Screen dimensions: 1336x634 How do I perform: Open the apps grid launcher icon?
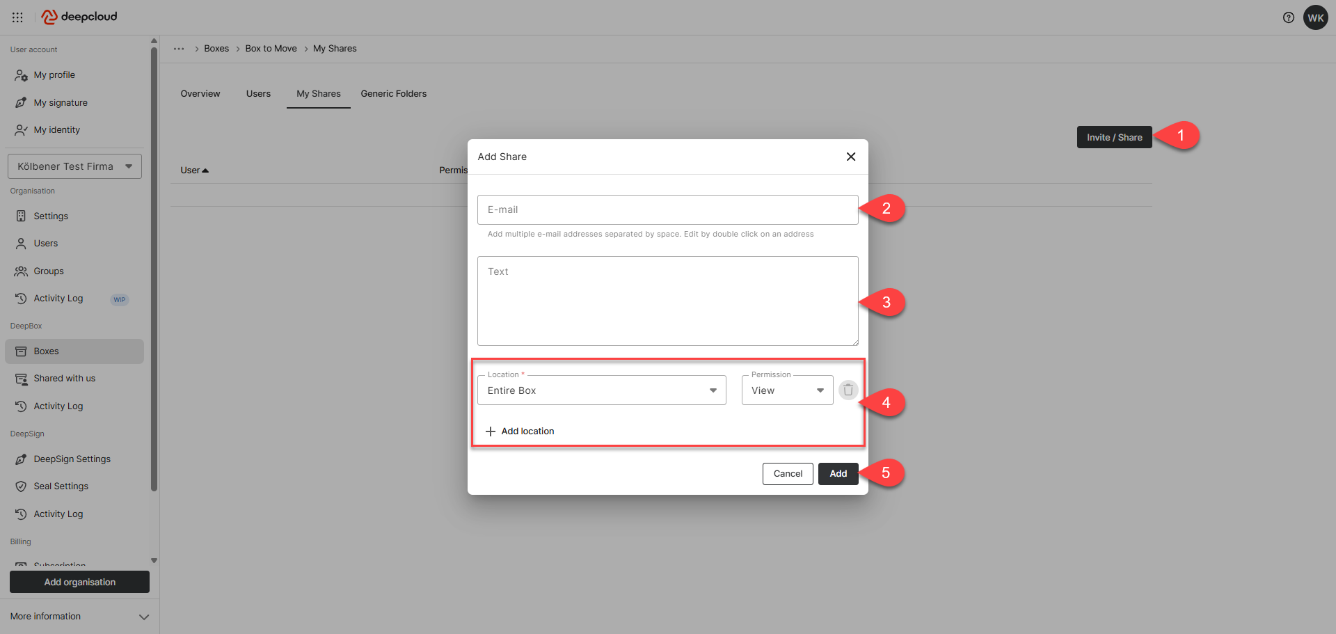pos(17,17)
